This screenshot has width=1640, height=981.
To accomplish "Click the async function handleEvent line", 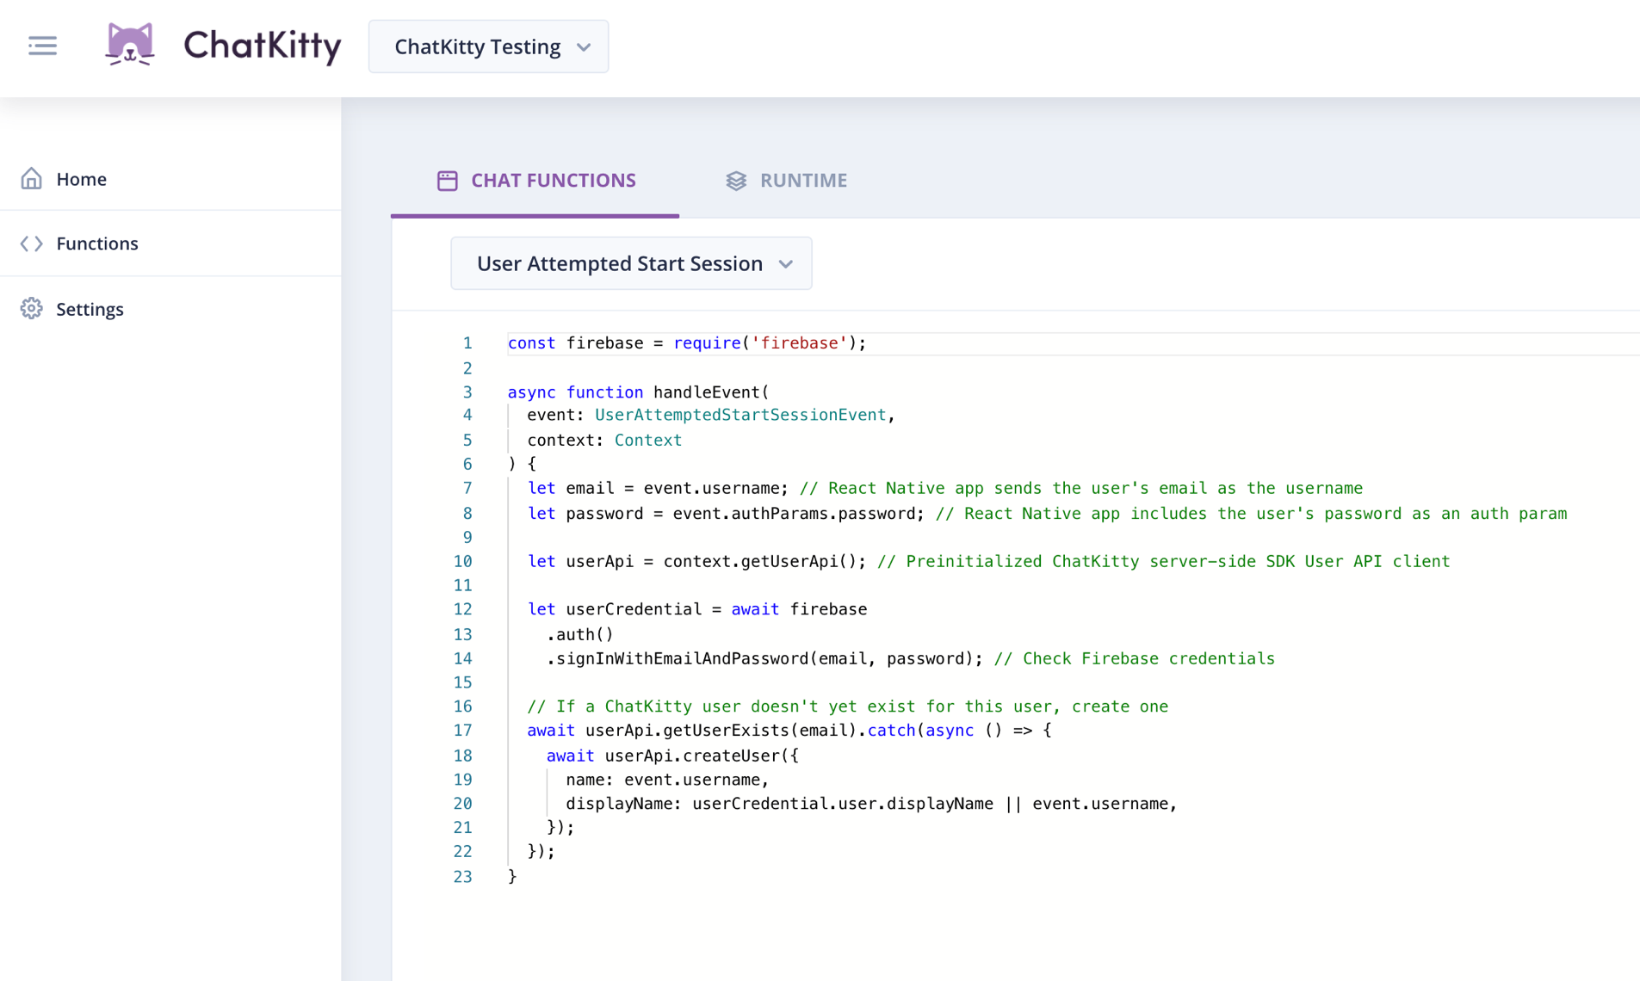I will click(x=638, y=392).
